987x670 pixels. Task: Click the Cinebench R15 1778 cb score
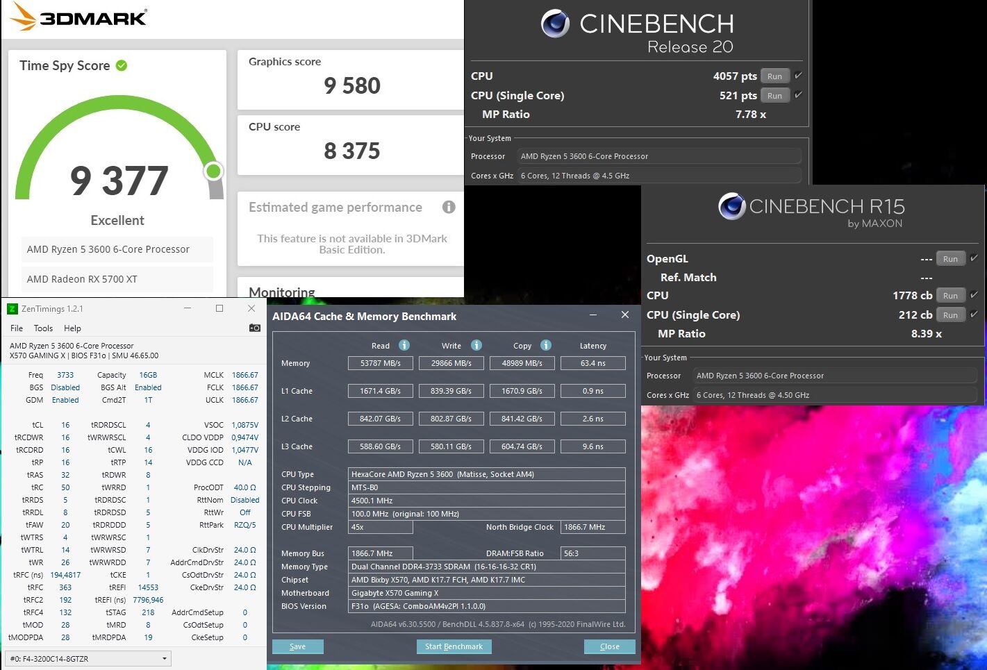point(912,296)
